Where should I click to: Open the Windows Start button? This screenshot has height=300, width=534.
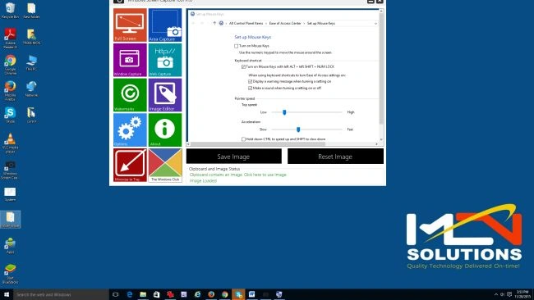tap(7, 294)
